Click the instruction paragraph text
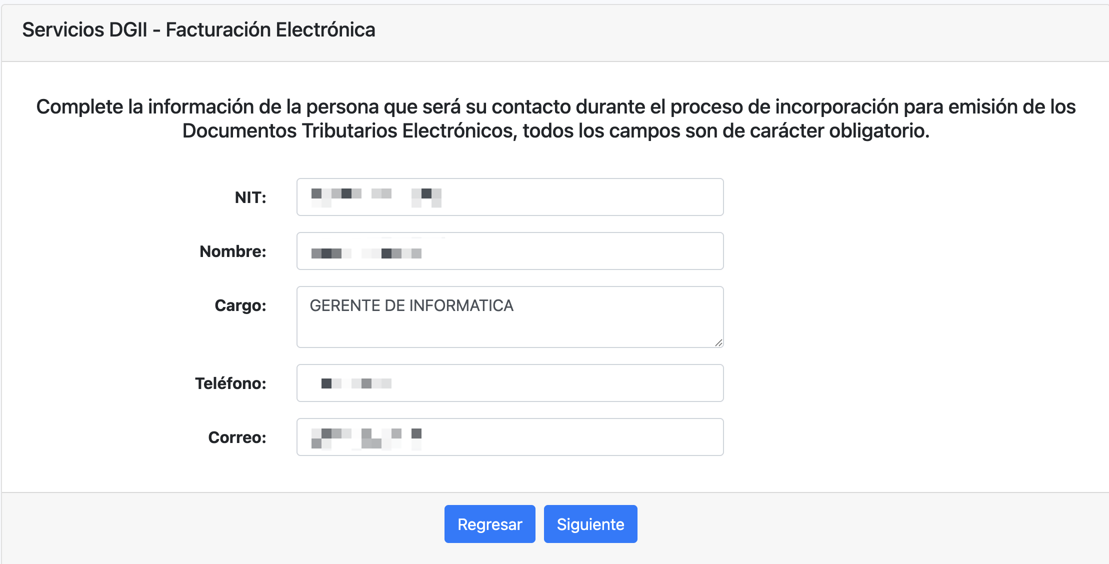The width and height of the screenshot is (1109, 564). pyautogui.click(x=554, y=119)
